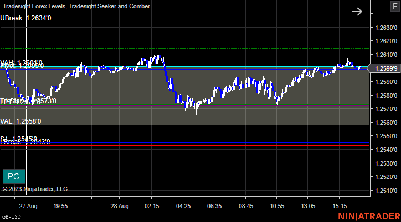The image size is (401, 222).
Task: Click the 1.2510'0 price axis label
Action: [386, 191]
